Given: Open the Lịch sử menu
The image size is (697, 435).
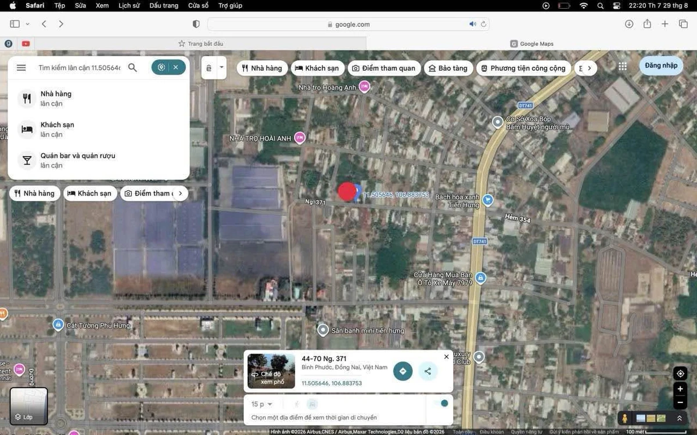Looking at the screenshot, I should point(128,5).
